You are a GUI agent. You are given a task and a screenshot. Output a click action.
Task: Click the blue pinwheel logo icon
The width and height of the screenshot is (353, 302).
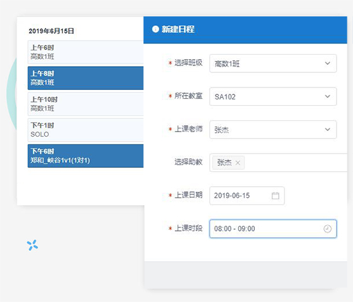pyautogui.click(x=33, y=245)
